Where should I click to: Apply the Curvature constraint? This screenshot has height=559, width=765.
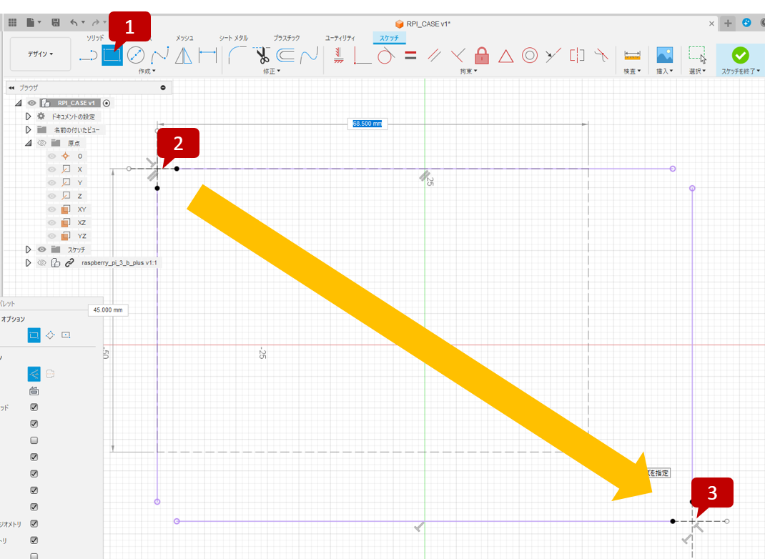(x=601, y=55)
